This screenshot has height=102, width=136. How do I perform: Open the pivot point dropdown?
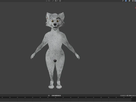click(53, 1)
